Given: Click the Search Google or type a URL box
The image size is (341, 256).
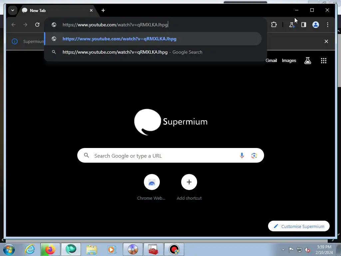Looking at the screenshot, I should [170, 155].
